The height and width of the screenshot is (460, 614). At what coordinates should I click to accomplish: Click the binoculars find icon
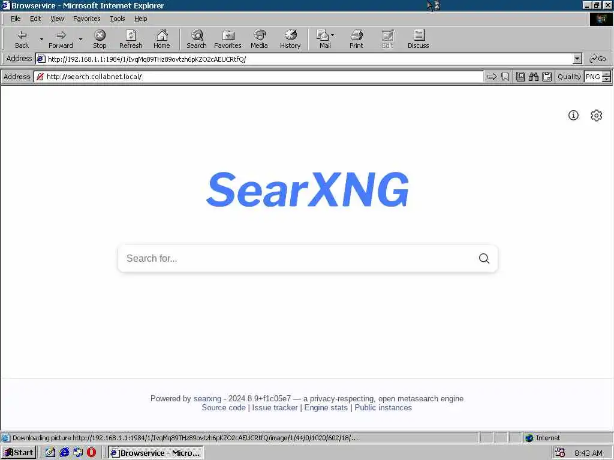pos(534,77)
